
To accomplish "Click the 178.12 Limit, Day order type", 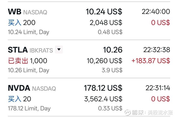I will [29, 109].
